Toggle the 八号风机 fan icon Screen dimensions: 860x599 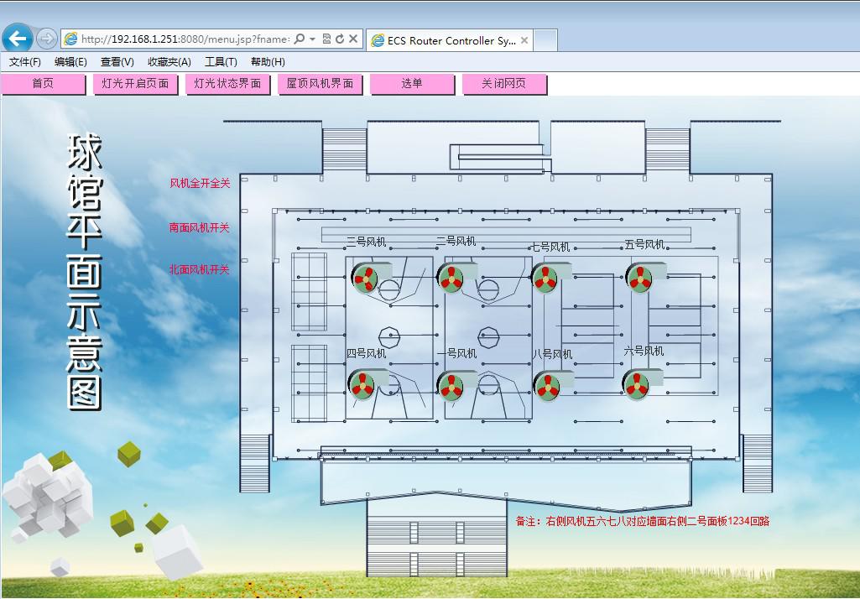tap(548, 386)
